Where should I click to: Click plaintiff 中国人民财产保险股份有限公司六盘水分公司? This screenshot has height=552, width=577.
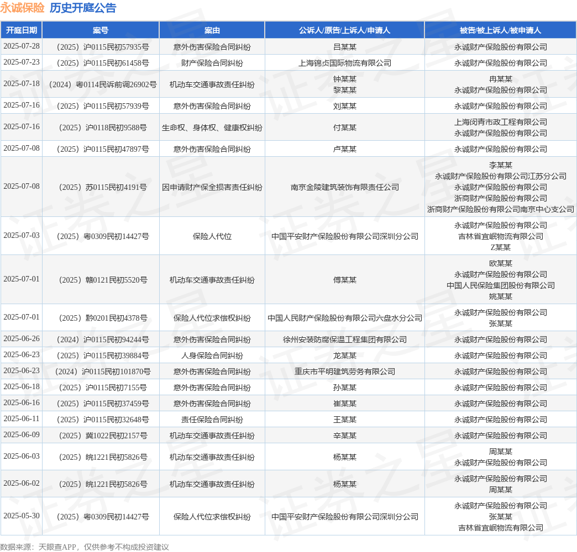(x=345, y=319)
